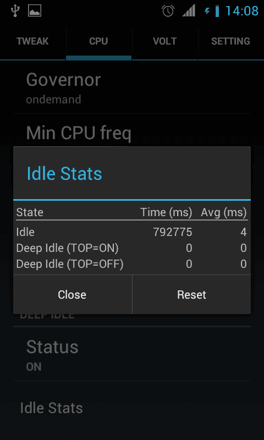Screen dimensions: 264x440
Task: Close the Idle Stats dialog
Action: 73,295
